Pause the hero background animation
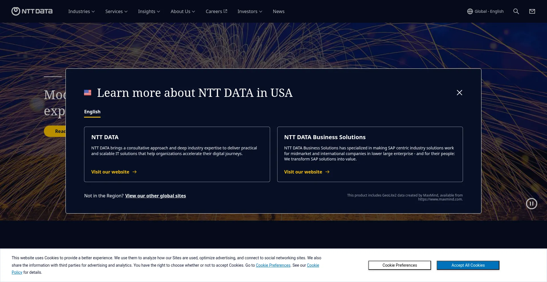Screen dimensions: 547x282 click(x=531, y=204)
